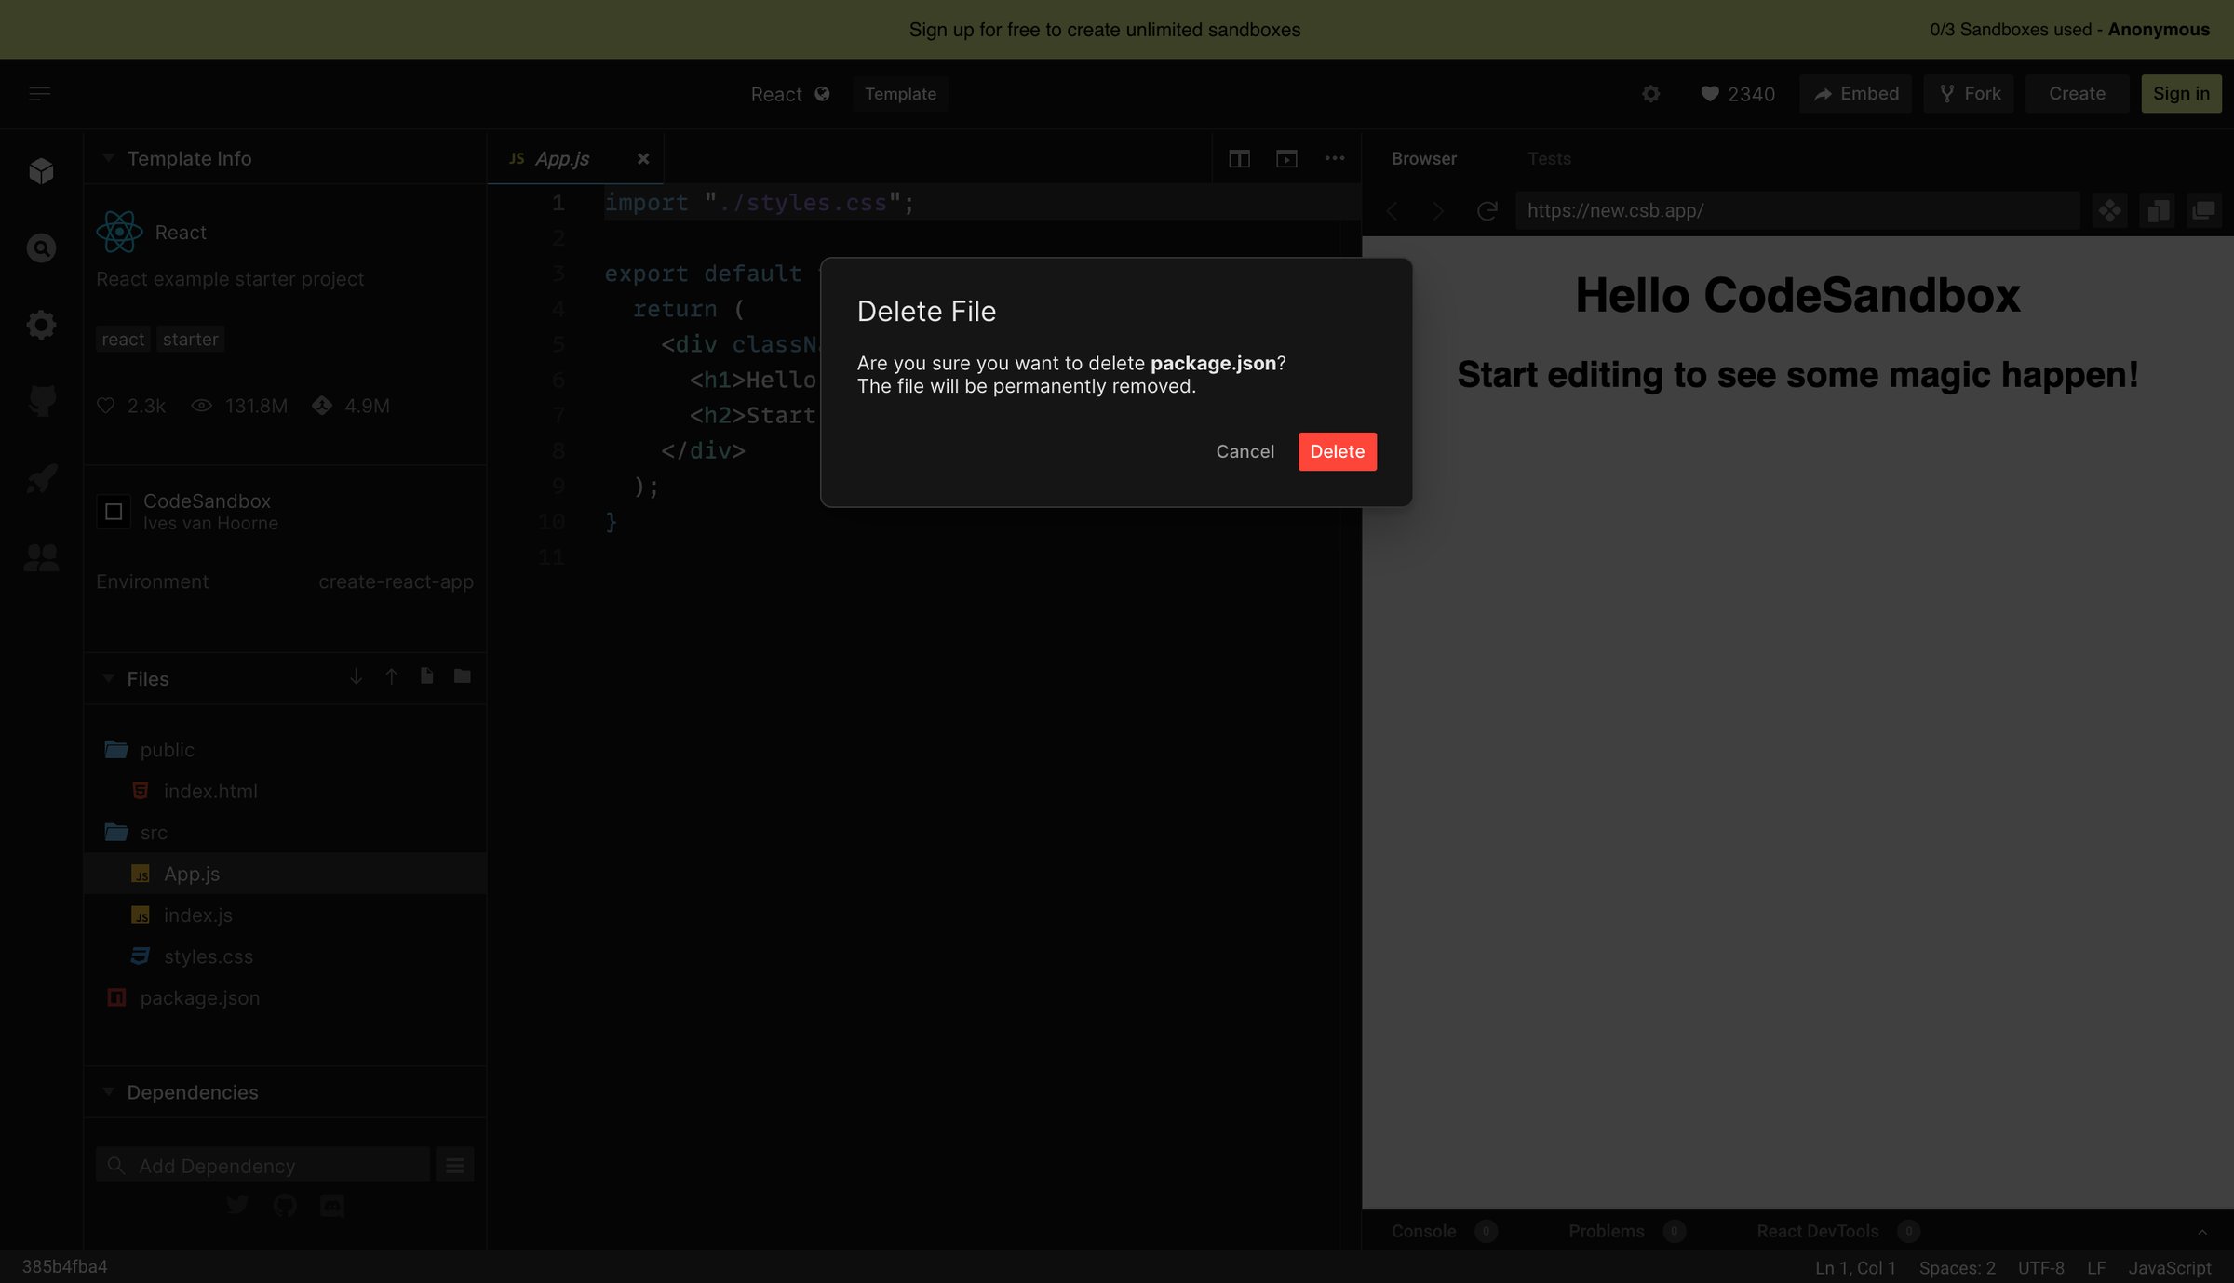Click JavaScript language mode in status bar
Viewport: 2234px width, 1283px height.
pos(2170,1268)
